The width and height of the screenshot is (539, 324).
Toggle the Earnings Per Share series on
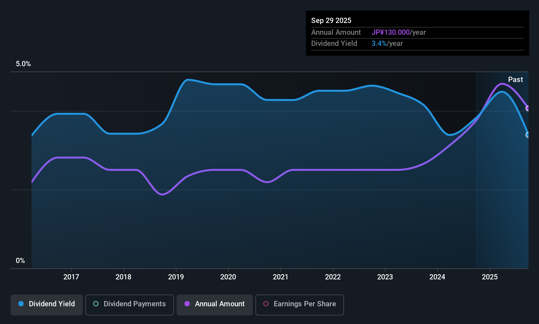click(x=299, y=305)
